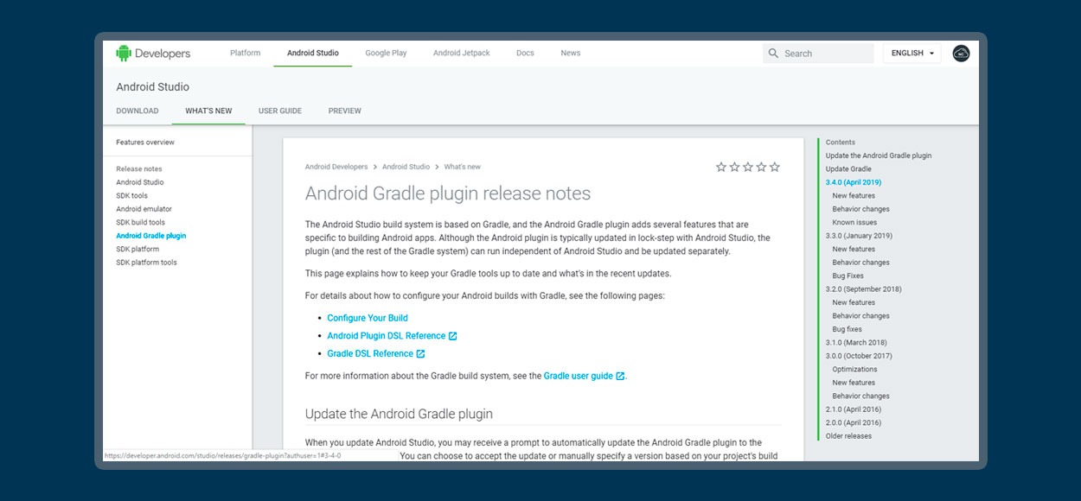Click the What's new breadcrumb
This screenshot has width=1081, height=501.
pos(463,167)
